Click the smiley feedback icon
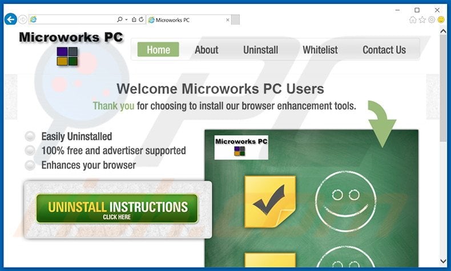This screenshot has width=451, height=271. 441,19
